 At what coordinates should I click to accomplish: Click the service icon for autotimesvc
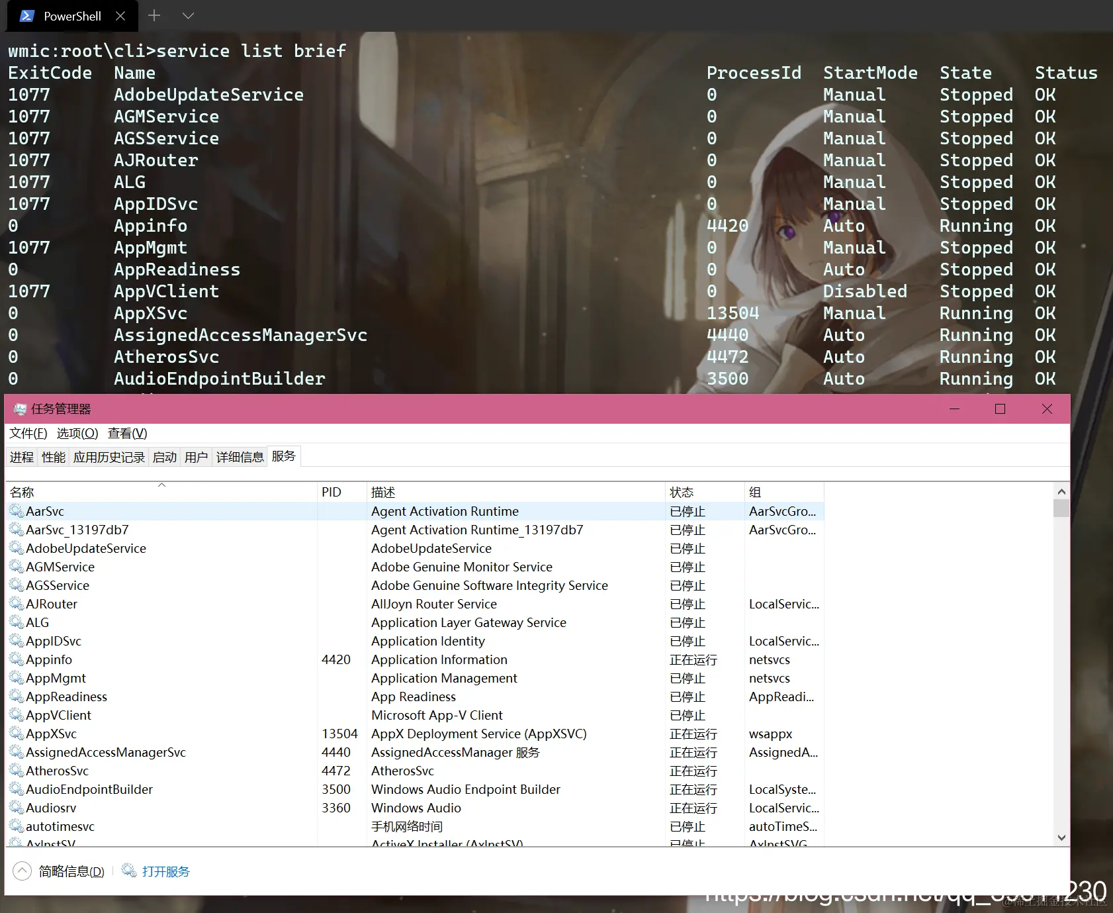coord(17,826)
